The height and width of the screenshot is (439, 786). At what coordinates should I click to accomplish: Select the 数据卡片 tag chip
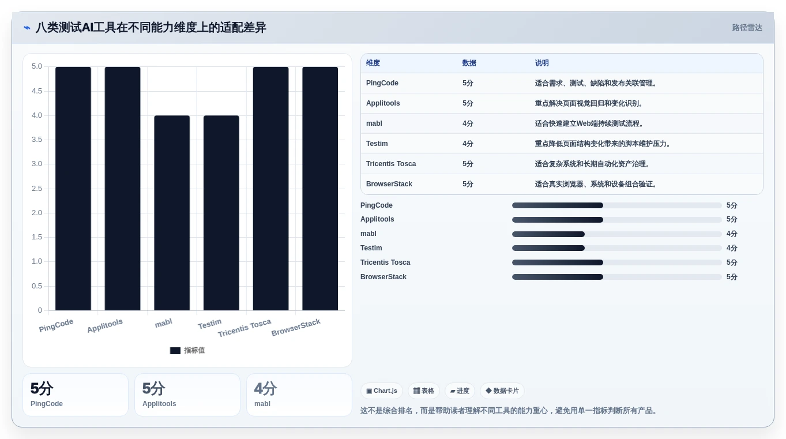click(502, 391)
